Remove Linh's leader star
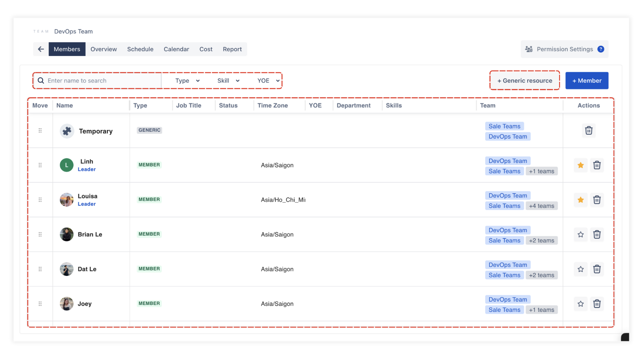 pos(580,165)
